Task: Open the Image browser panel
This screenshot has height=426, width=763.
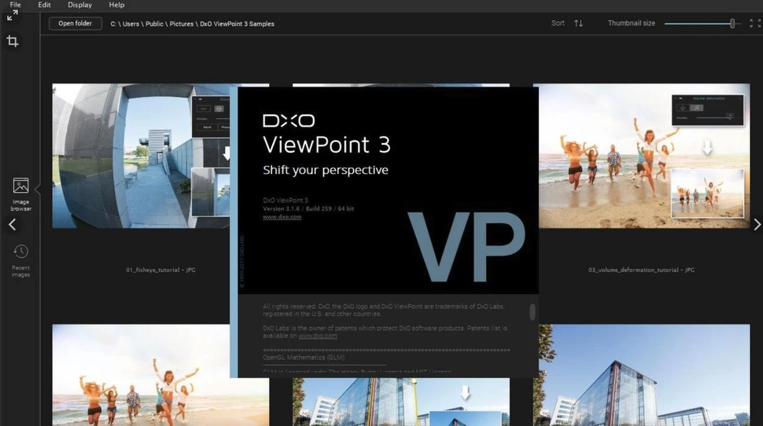Action: pos(20,195)
